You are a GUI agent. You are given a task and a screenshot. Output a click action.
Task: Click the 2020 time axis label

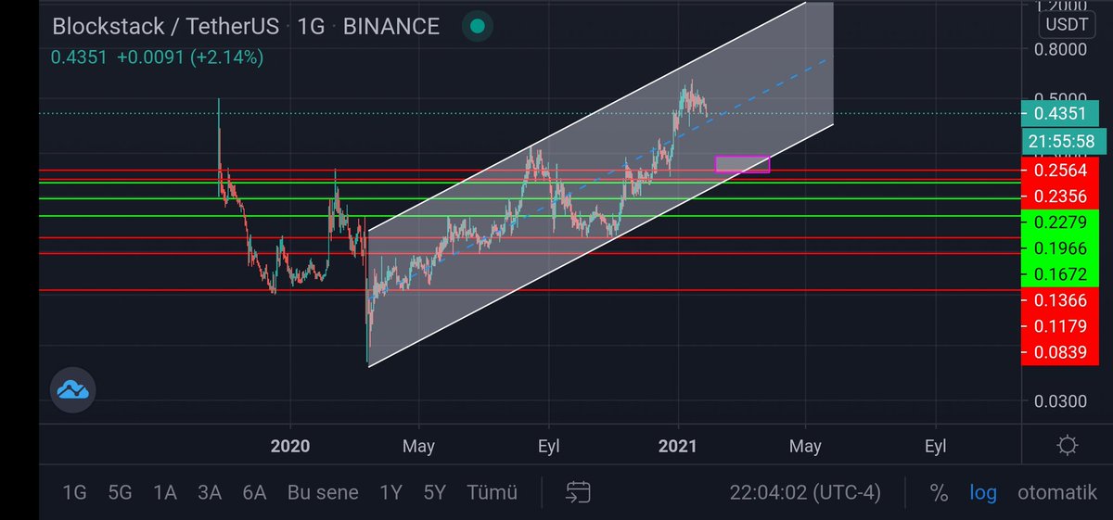[290, 446]
